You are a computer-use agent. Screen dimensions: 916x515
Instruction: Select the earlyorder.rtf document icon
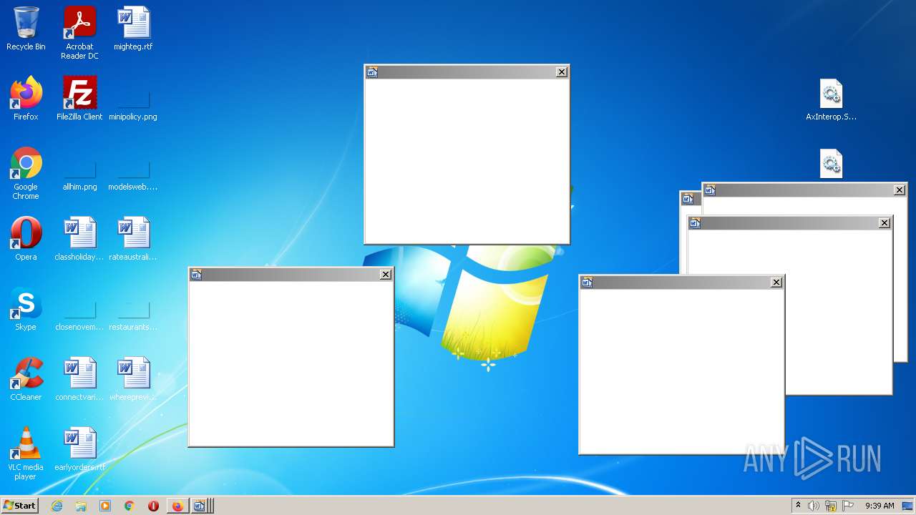(79, 449)
